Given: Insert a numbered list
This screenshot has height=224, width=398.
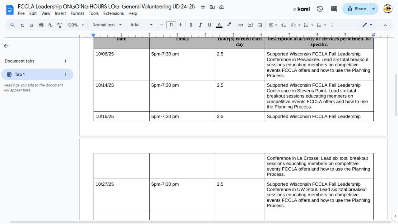Looking at the screenshot, I should pos(319,25).
